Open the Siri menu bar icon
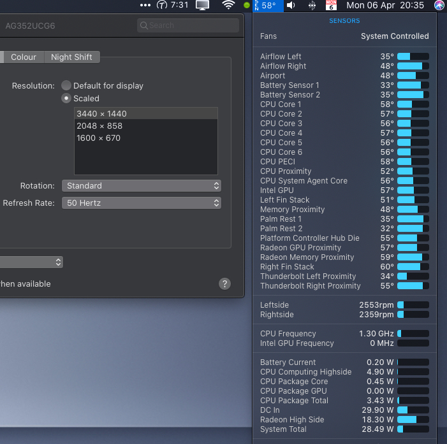The image size is (447, 444). (439, 5)
